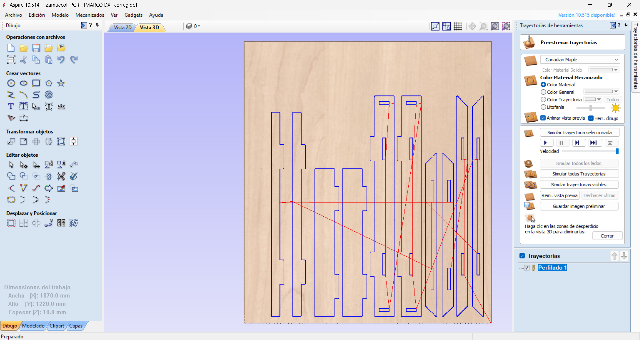640x340 pixels.
Task: Select the Draw Text tool
Action: tap(11, 106)
